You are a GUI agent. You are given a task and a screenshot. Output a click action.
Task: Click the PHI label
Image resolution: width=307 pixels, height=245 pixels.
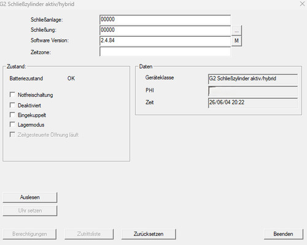click(x=150, y=90)
